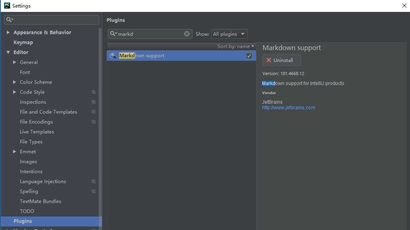Click the copy icon beside Spelling

coord(93,191)
